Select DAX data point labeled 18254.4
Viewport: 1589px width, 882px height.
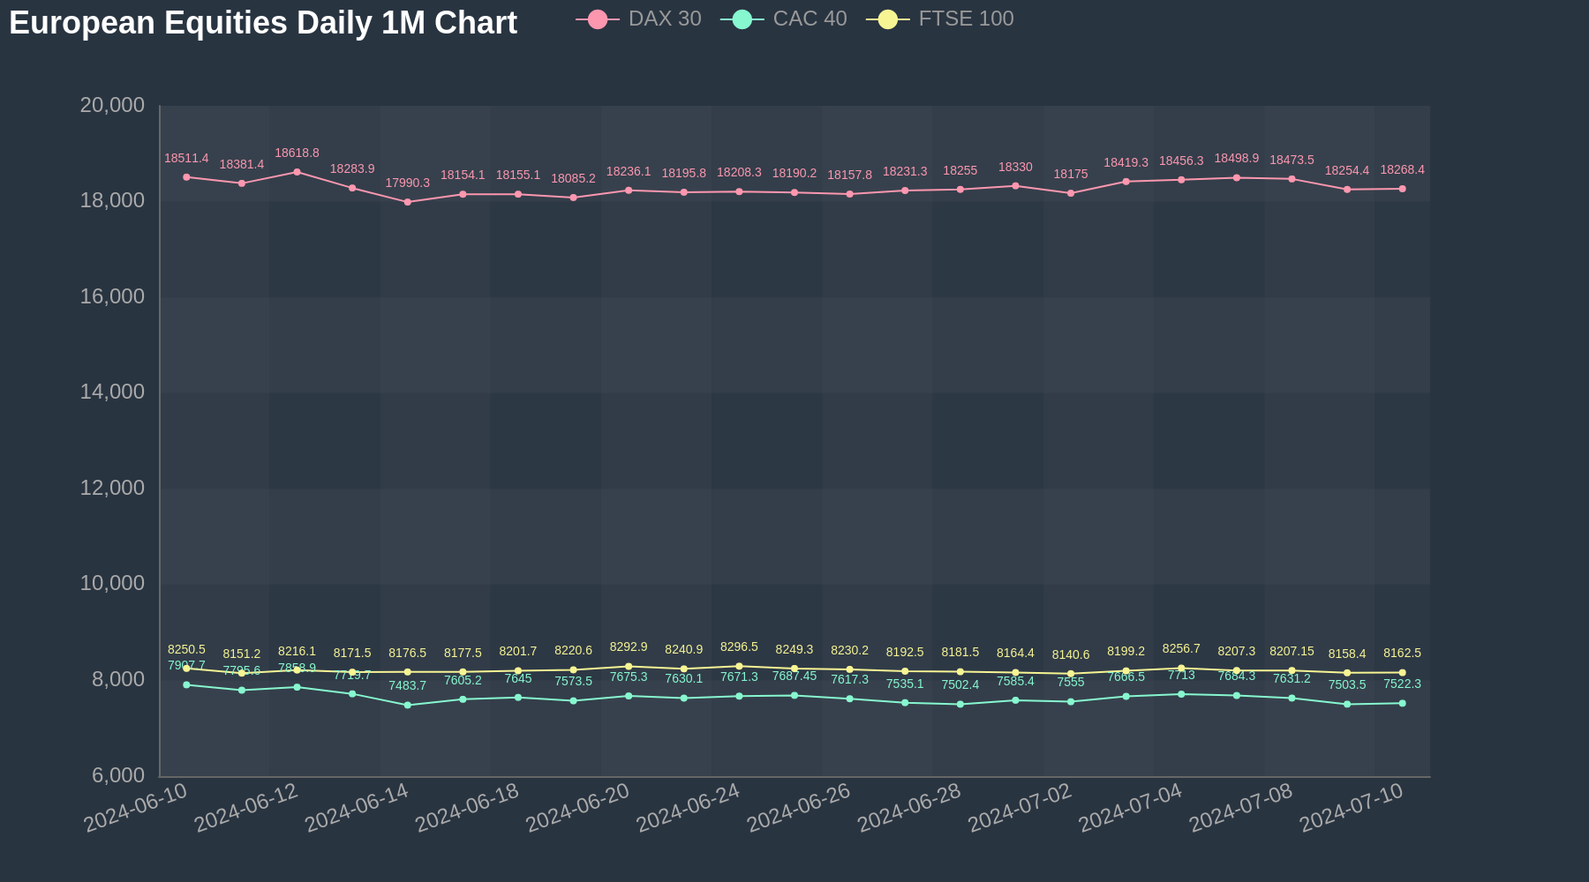(x=1347, y=190)
